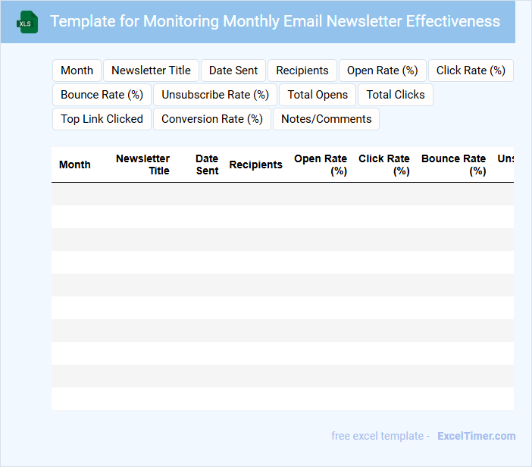
Task: Click the Top Link Clicked tag
Action: coord(102,119)
